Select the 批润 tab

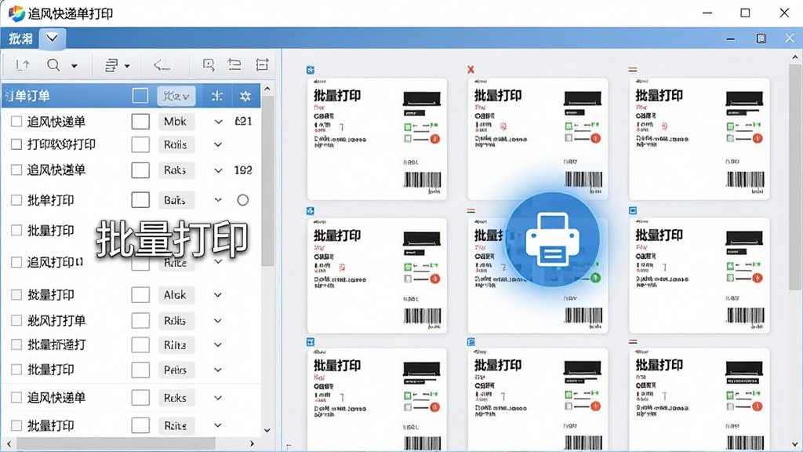(20, 38)
